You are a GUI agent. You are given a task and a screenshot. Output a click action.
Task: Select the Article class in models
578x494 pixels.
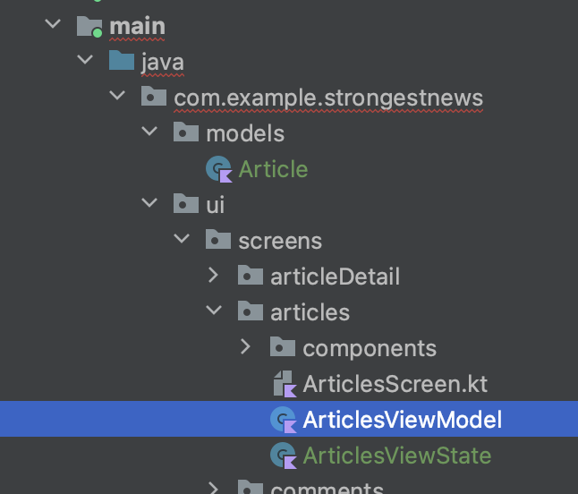pyautogui.click(x=273, y=169)
